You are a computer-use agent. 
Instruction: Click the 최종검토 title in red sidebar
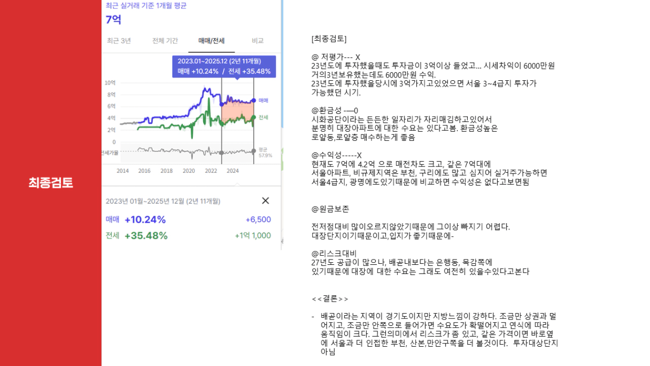click(x=51, y=182)
